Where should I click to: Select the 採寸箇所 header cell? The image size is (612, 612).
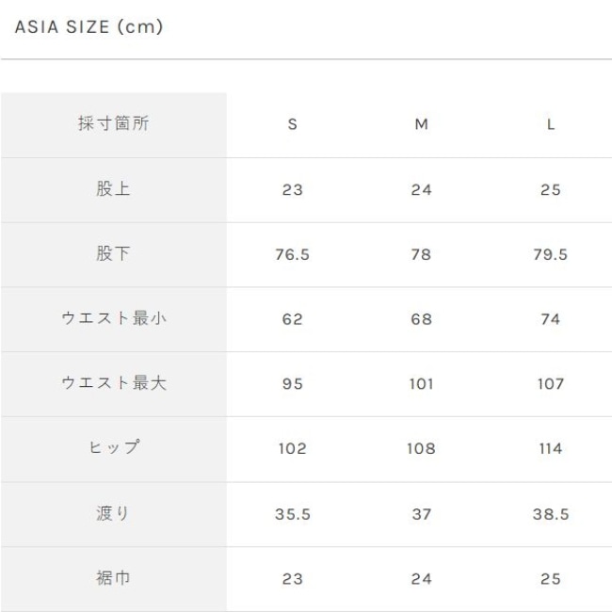click(x=114, y=124)
